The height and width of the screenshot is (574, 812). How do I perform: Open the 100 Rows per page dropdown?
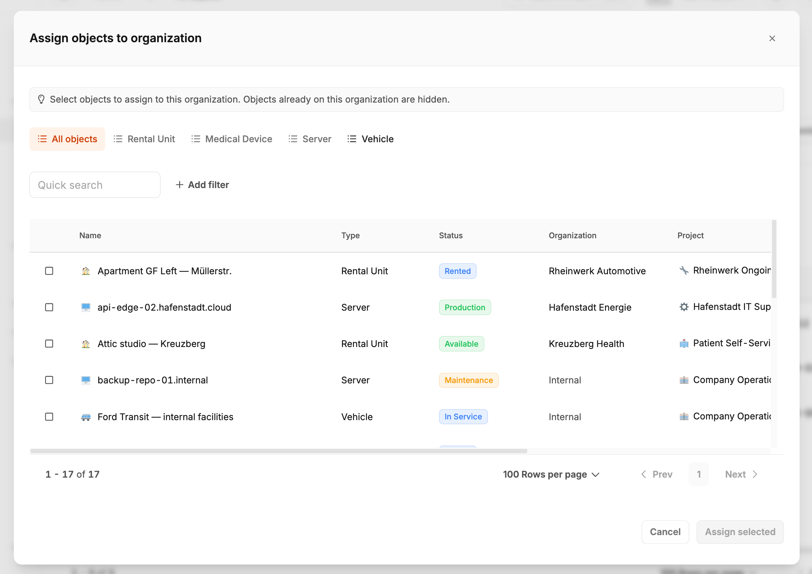tap(551, 474)
